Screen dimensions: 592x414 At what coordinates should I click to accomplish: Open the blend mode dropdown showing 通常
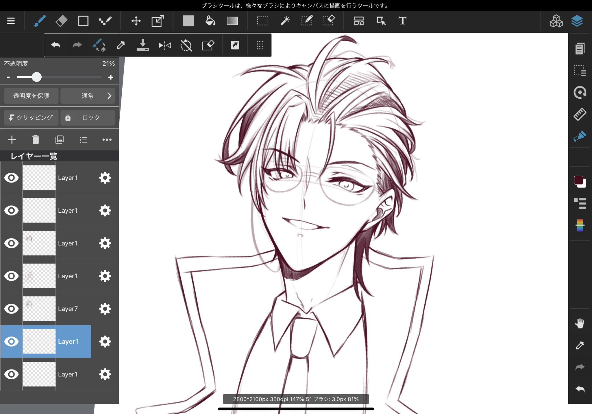pyautogui.click(x=88, y=96)
